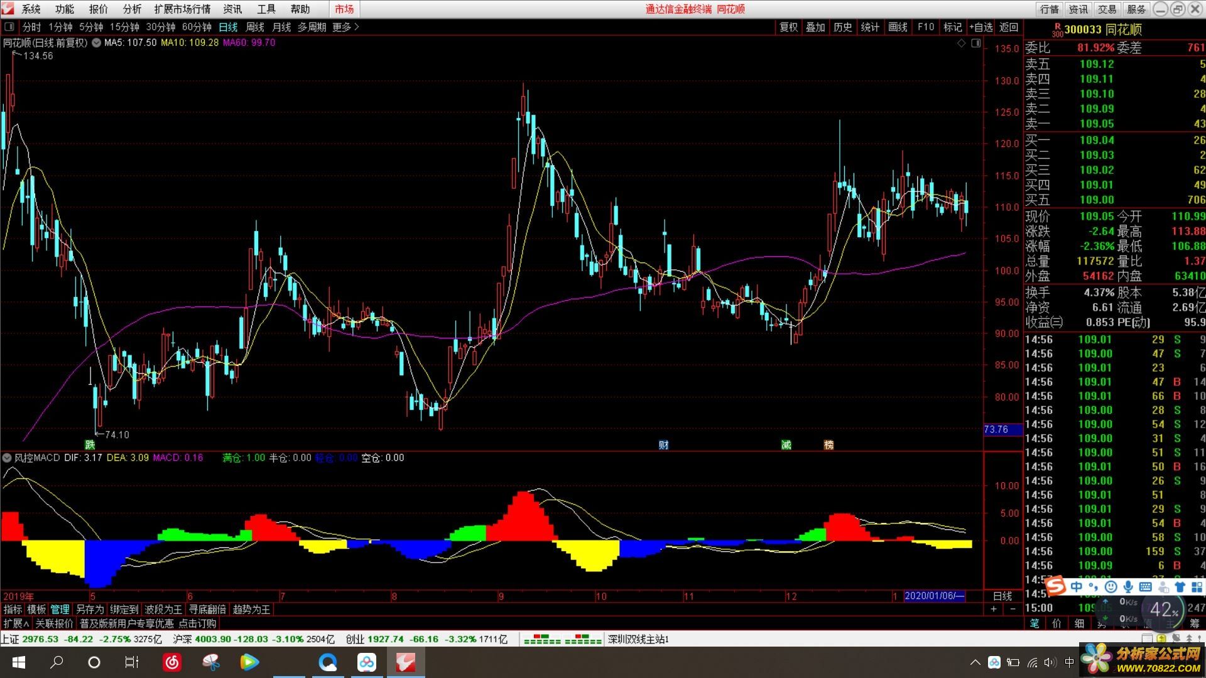The image size is (1206, 678).
Task: Open NetEase Cloud Music taskbar icon
Action: tap(172, 662)
